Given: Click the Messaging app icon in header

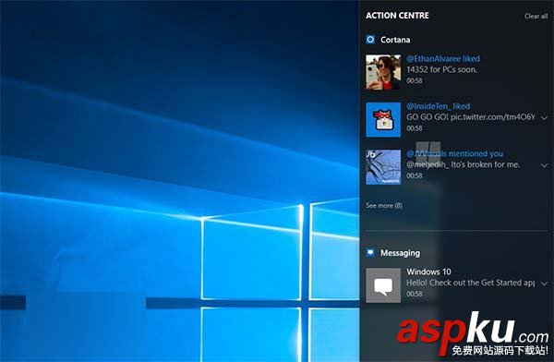Looking at the screenshot, I should [370, 252].
